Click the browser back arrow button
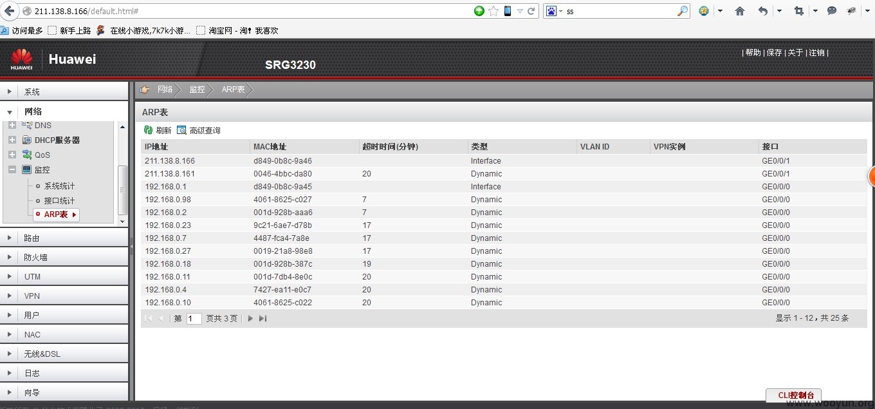This screenshot has height=409, width=875. [x=10, y=11]
